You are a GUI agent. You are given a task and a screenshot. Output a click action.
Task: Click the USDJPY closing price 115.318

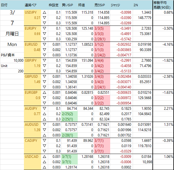[x=87, y=12]
